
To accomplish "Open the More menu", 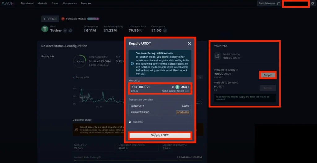I will pyautogui.click(x=86, y=3).
